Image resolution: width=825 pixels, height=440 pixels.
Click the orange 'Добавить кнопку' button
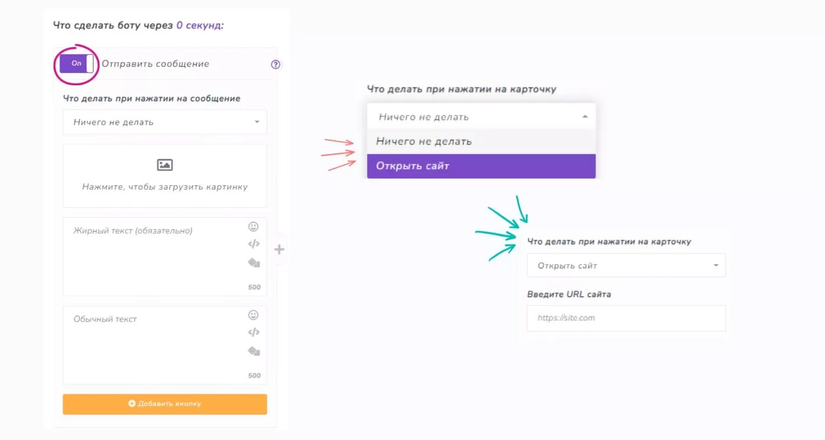coord(165,404)
